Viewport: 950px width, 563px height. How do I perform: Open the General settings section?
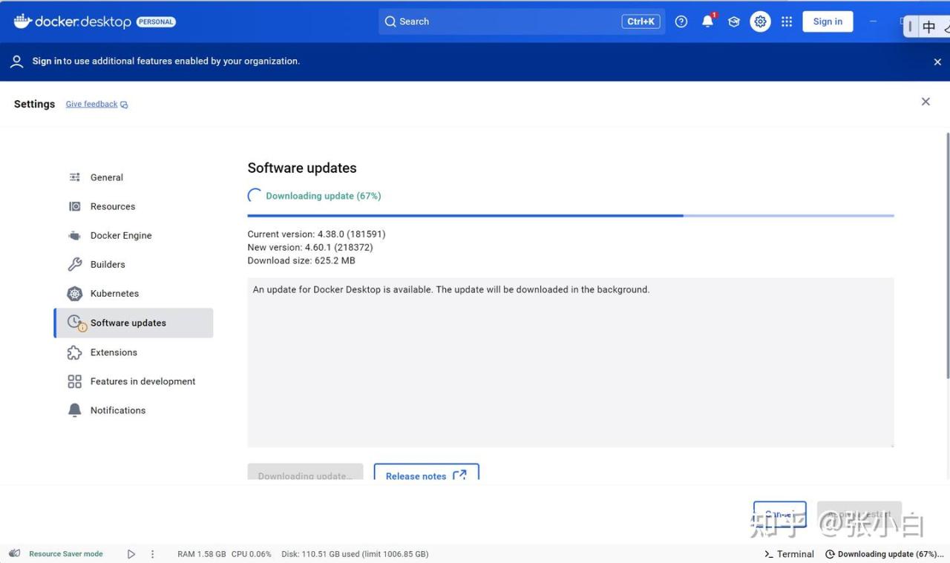[107, 177]
